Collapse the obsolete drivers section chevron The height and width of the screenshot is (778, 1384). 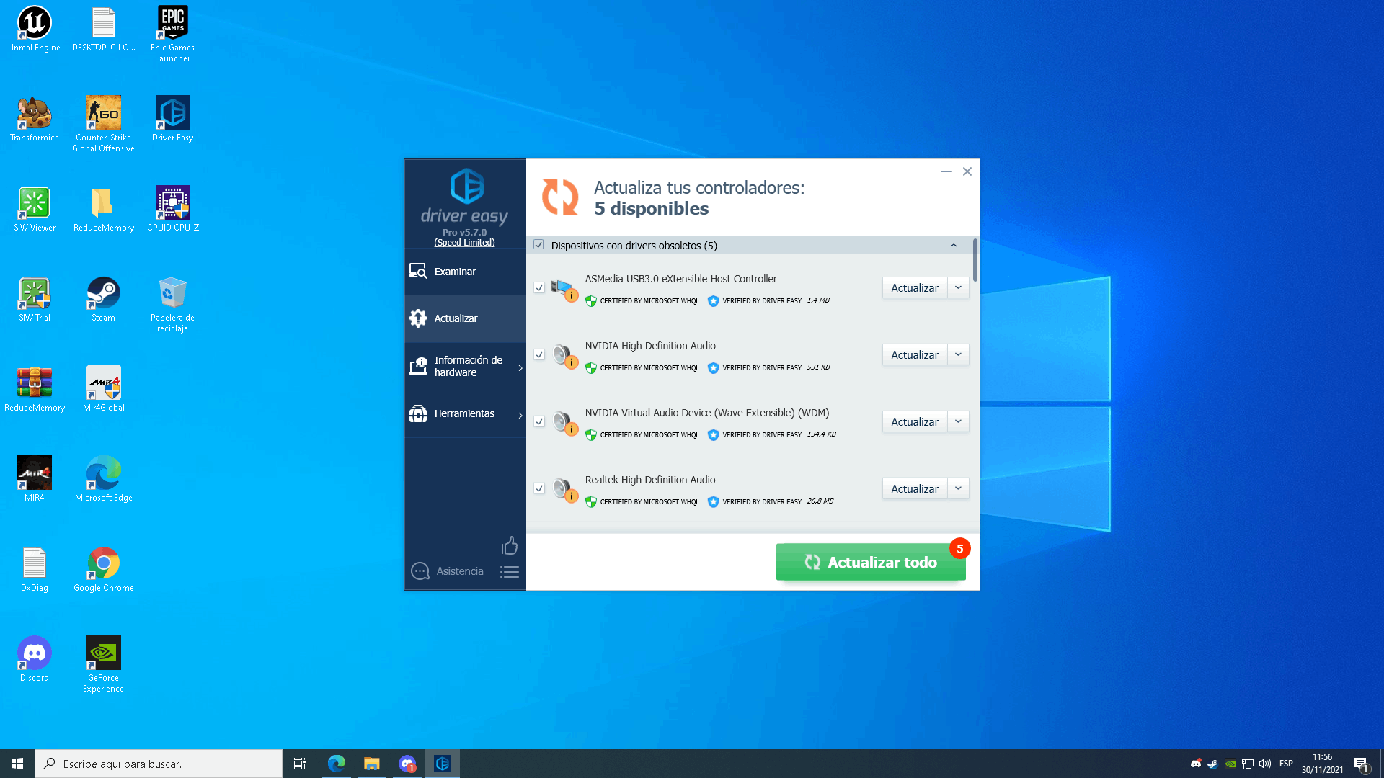[x=953, y=245]
